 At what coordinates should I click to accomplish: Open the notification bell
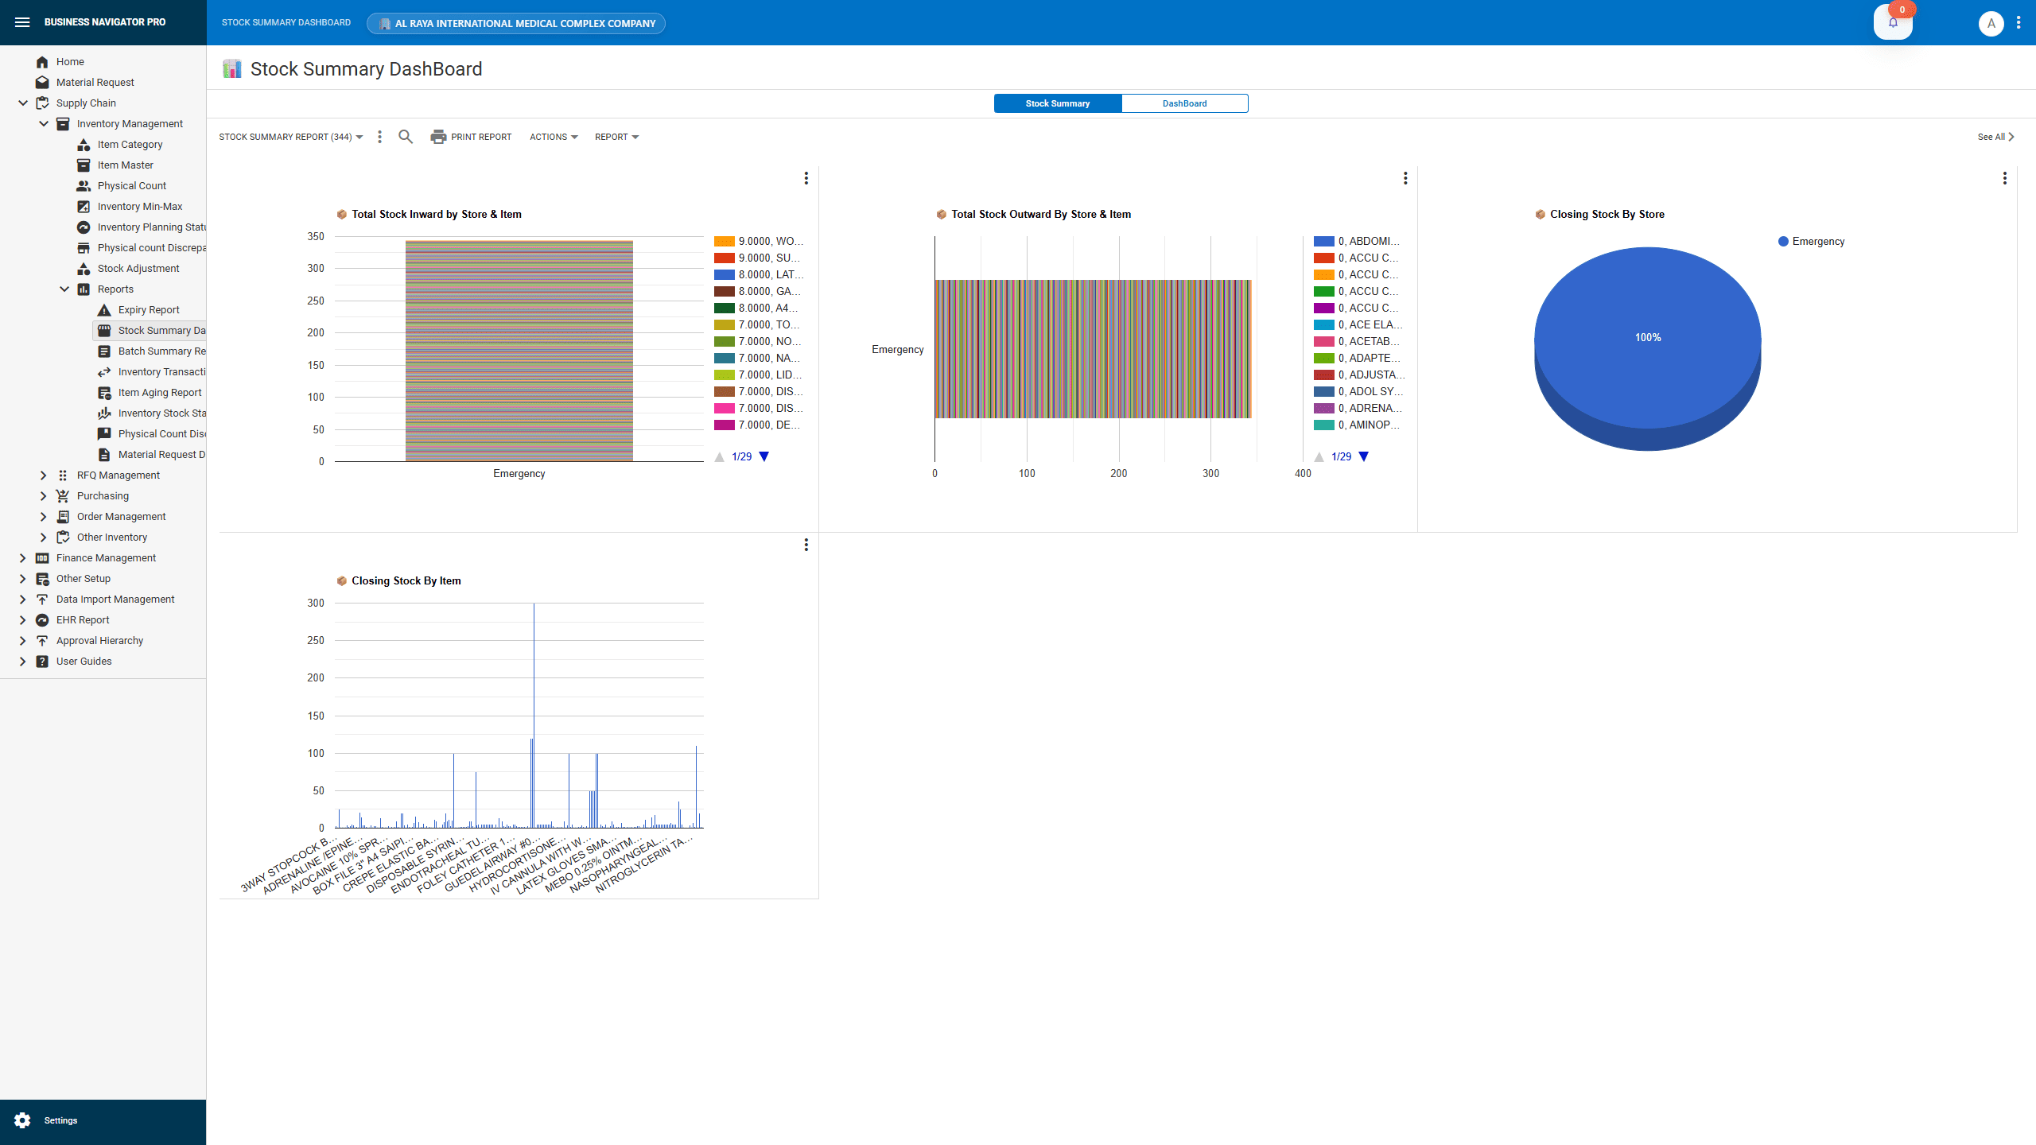[1894, 22]
